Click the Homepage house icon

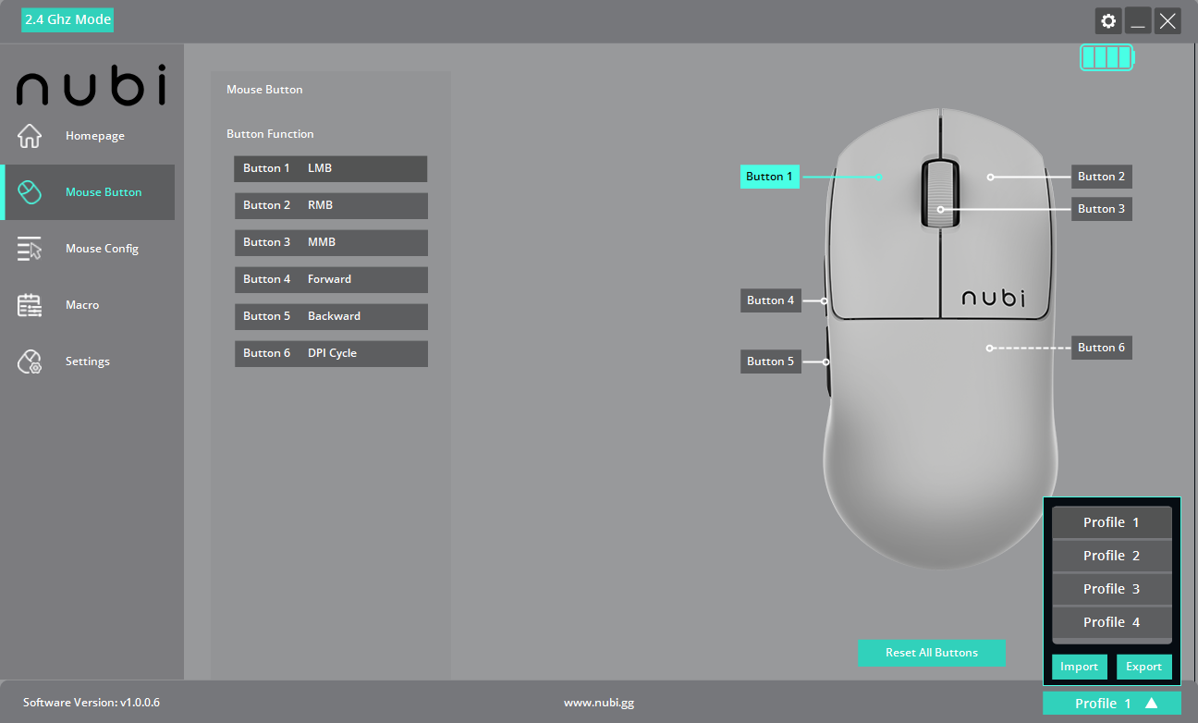tap(30, 136)
